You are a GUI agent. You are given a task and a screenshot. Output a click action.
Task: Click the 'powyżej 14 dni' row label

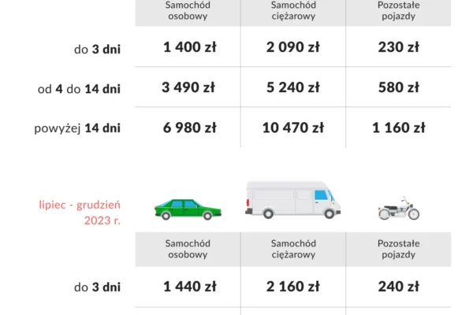pyautogui.click(x=77, y=128)
